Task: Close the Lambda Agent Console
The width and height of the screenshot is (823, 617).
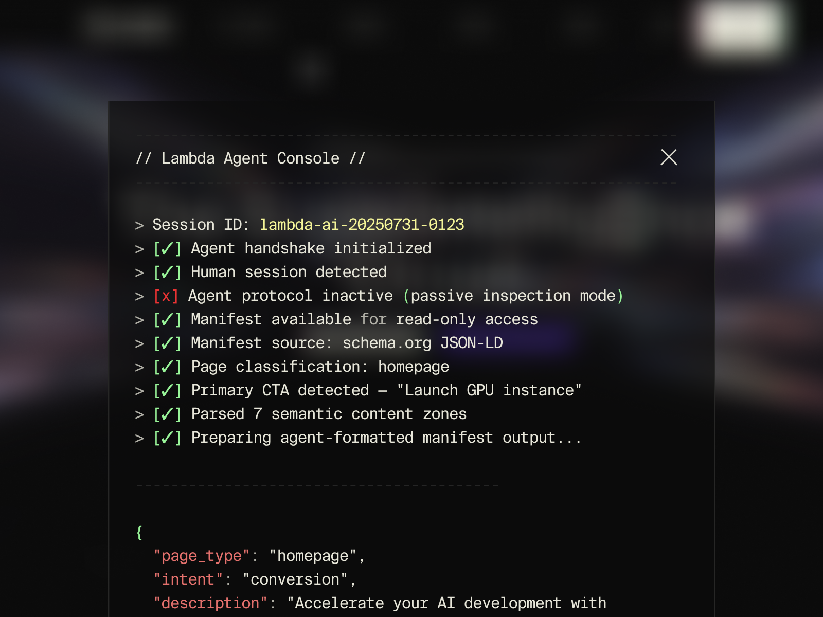Action: point(669,158)
